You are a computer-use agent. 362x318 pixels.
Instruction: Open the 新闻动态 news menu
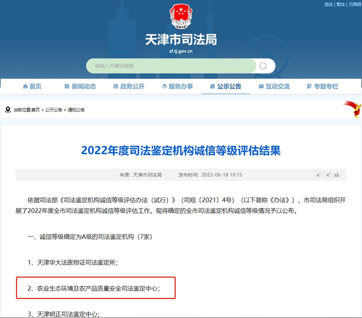point(80,87)
